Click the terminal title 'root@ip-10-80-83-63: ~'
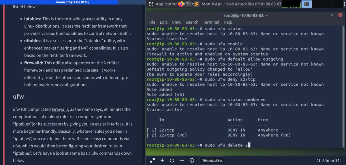Screen dimensions: 346x165 (246, 15)
